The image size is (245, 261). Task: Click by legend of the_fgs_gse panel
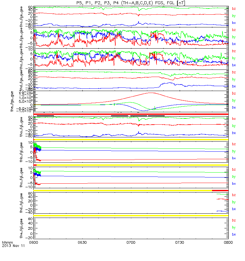(234, 100)
